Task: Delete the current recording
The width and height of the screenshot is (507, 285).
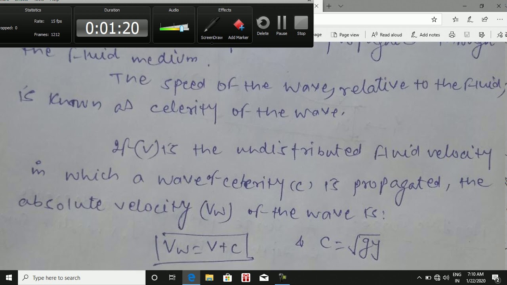Action: coord(263,26)
